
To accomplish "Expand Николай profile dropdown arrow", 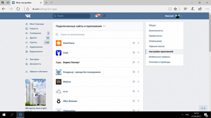I will (x=182, y=16).
